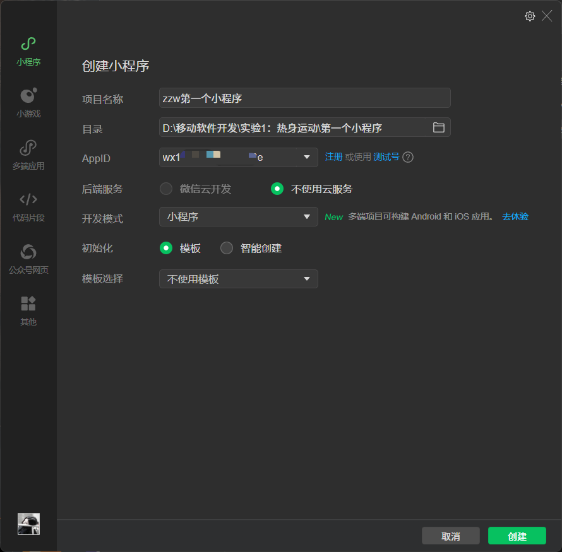562x552 pixels.
Task: Select the 微信云开发 radio option
Action: tap(166, 189)
